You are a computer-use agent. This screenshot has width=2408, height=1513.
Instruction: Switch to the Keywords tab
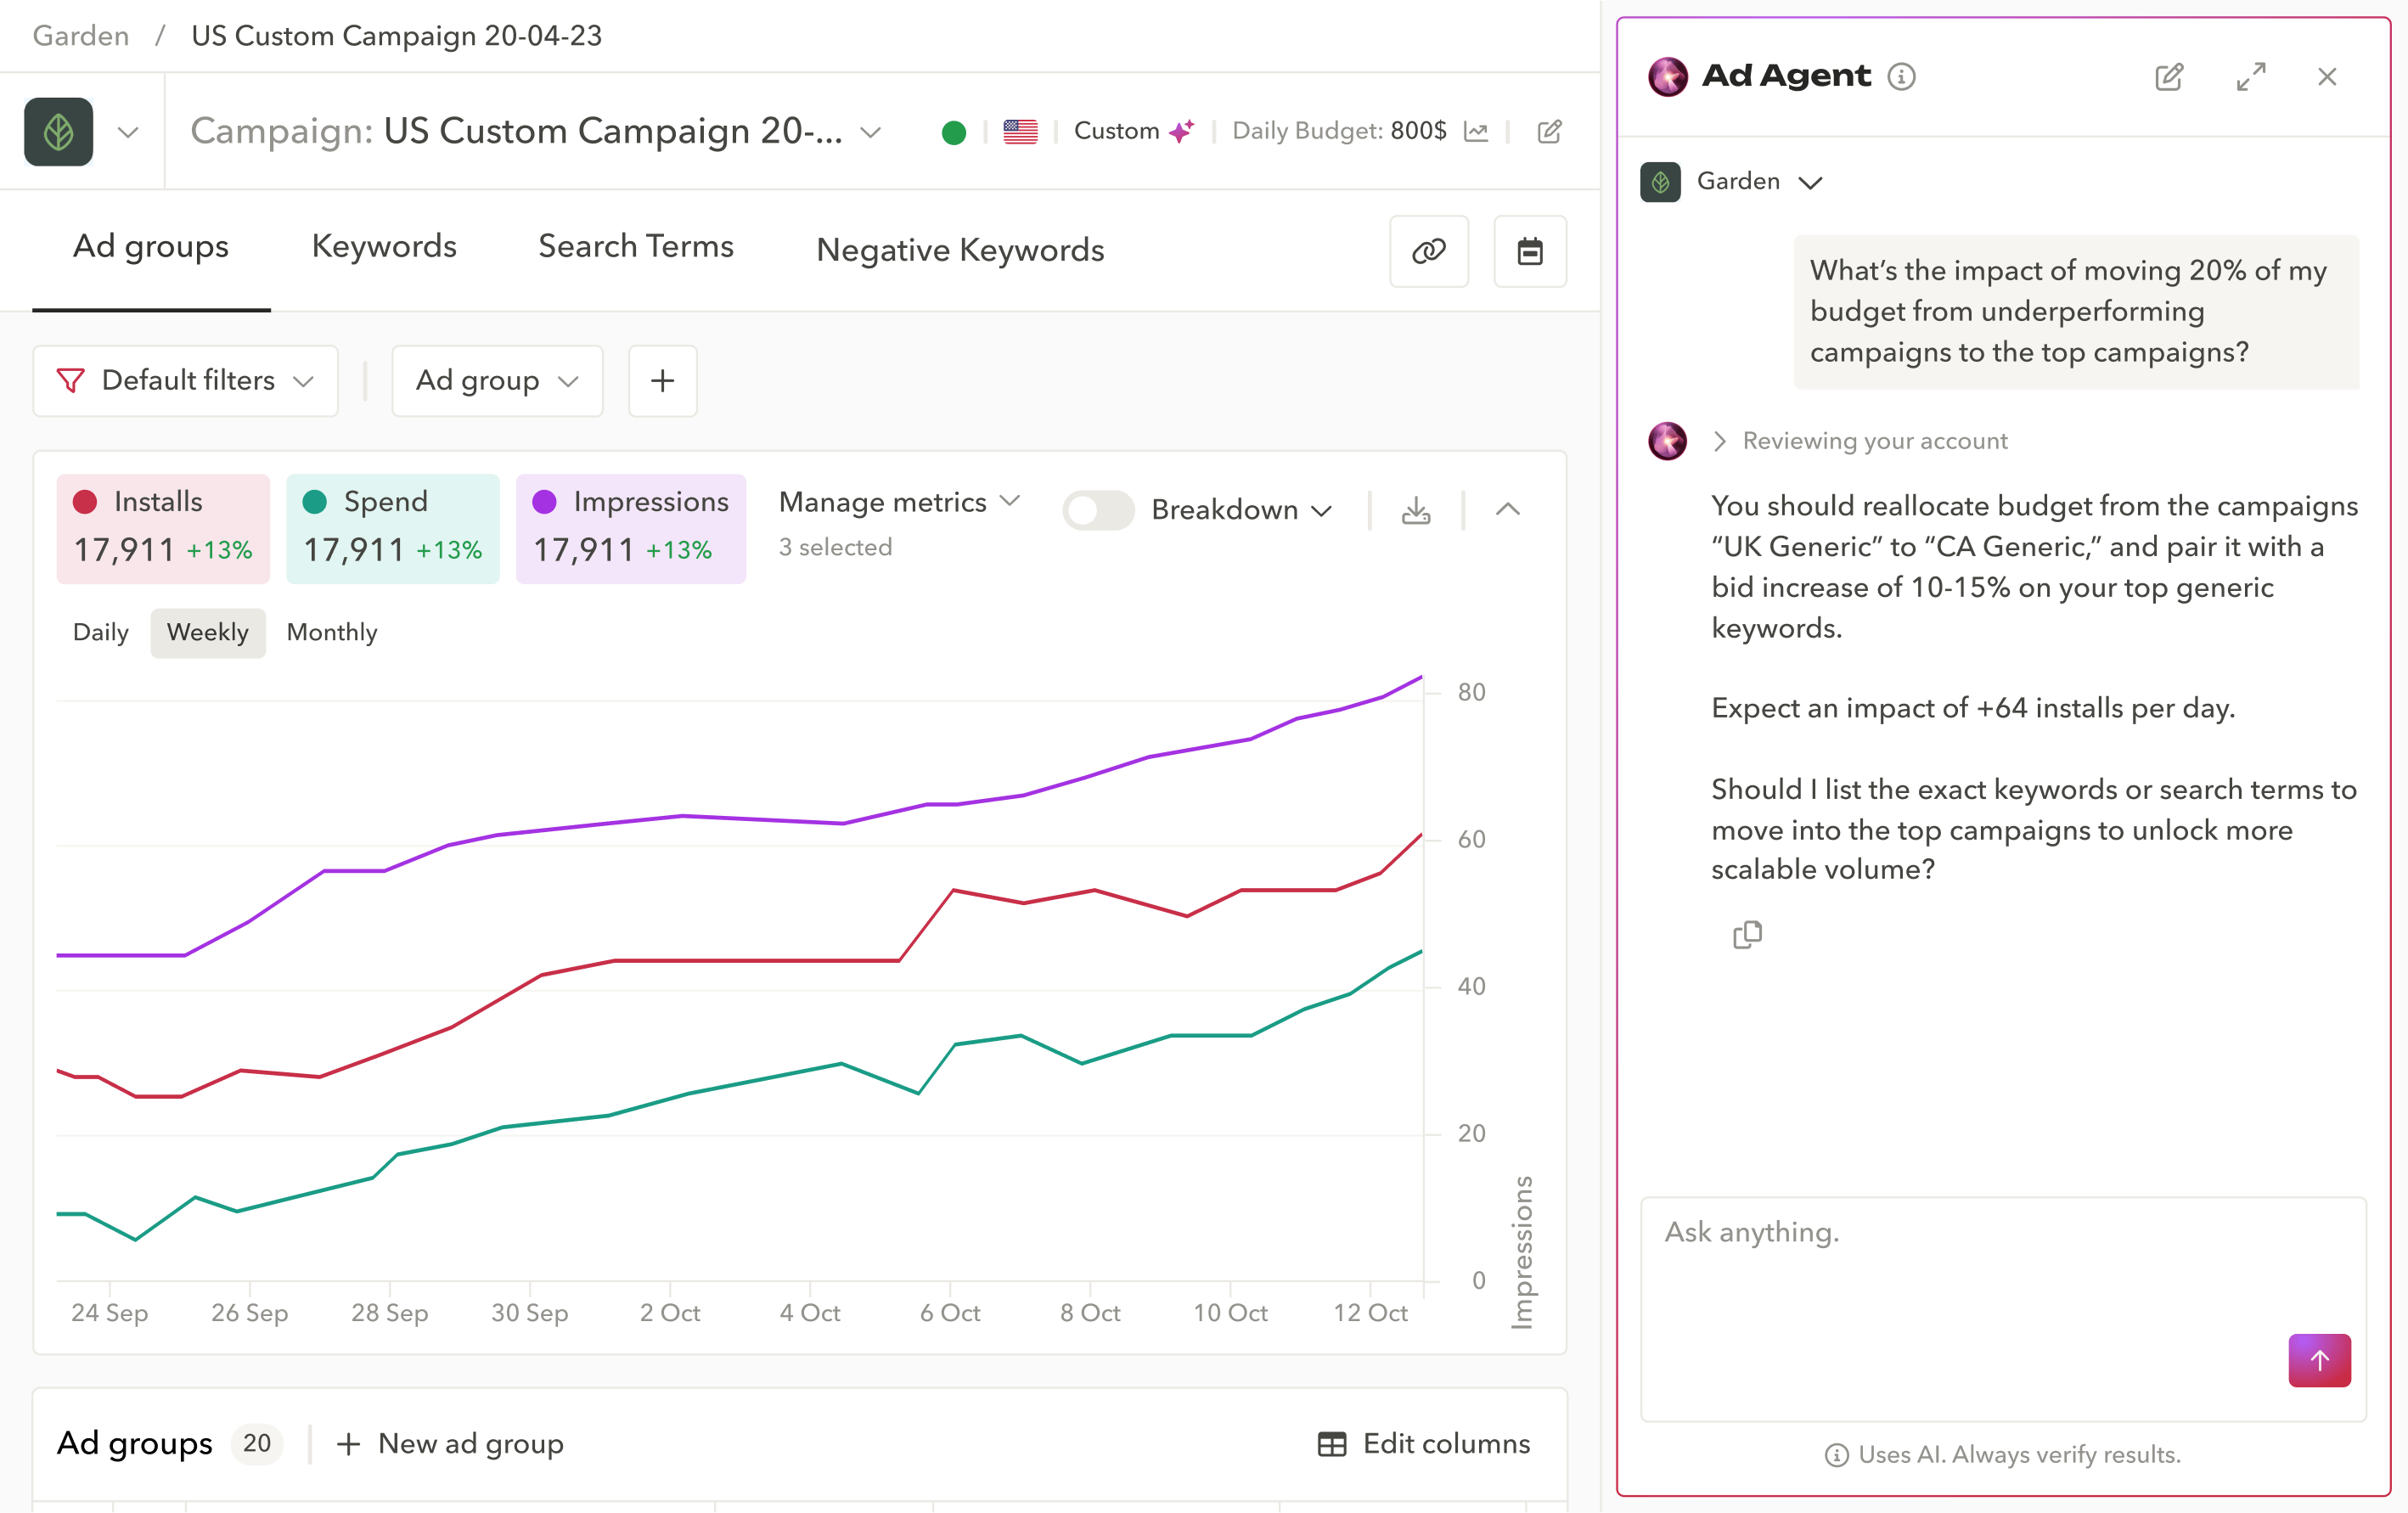click(x=384, y=246)
